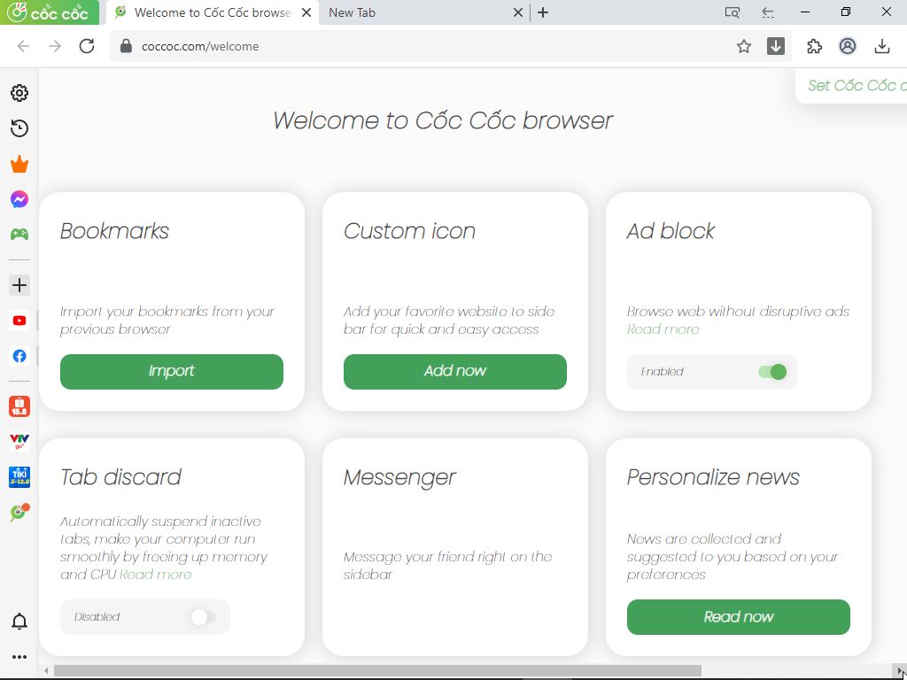Open YouTube from the sidebar
This screenshot has width=907, height=680.
(19, 321)
